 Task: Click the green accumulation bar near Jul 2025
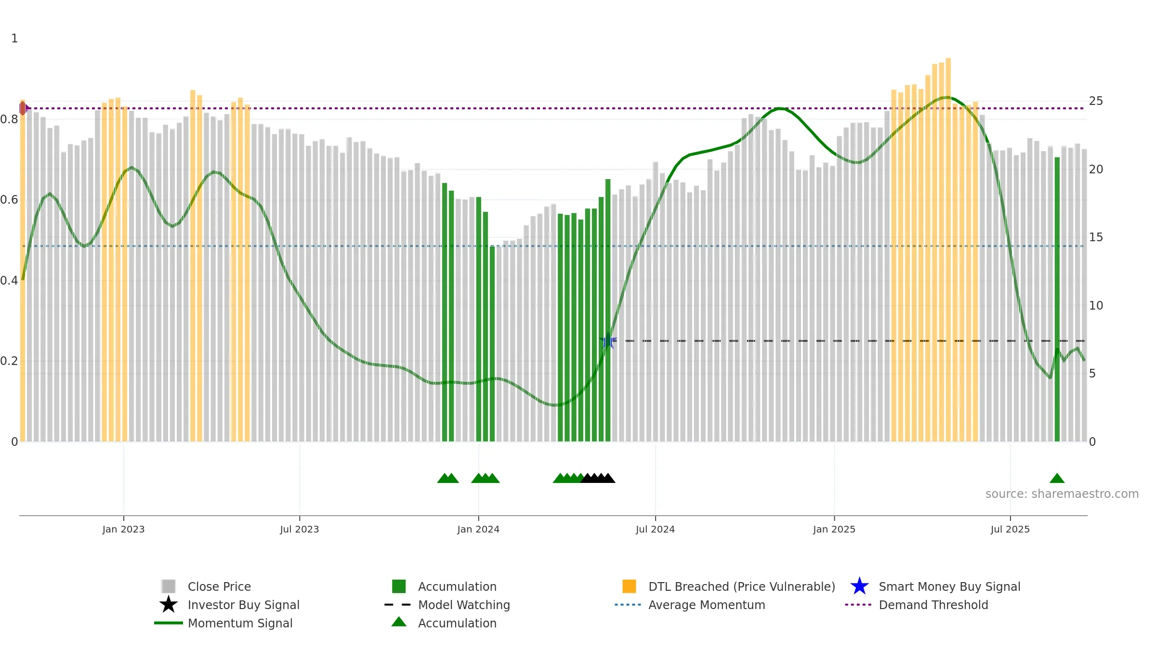coord(1057,299)
